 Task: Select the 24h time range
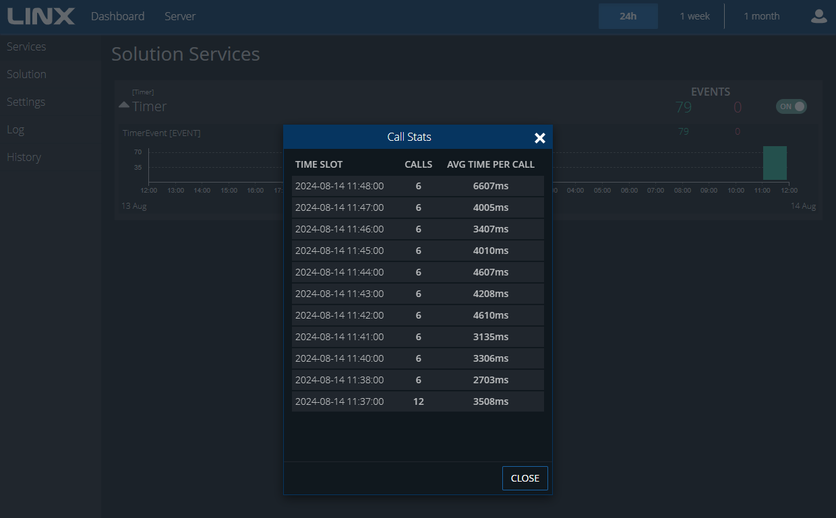coord(628,16)
